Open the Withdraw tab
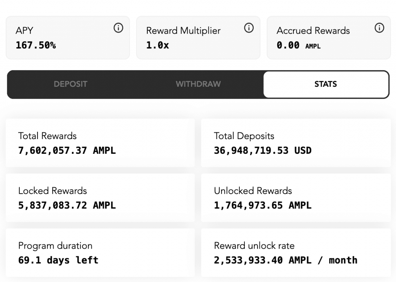The width and height of the screenshot is (396, 282). (198, 84)
